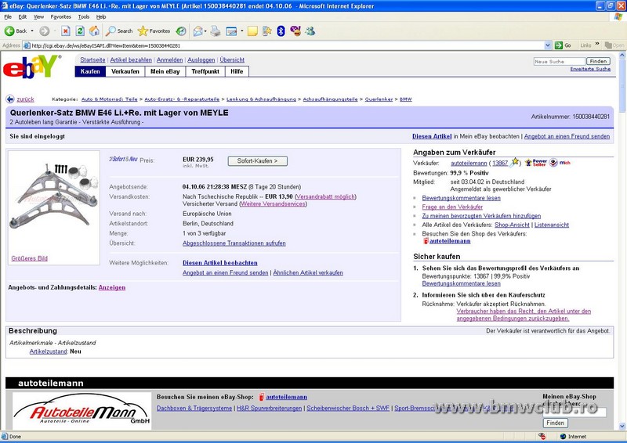The height and width of the screenshot is (443, 627).
Task: Click the Anzeigen payment details link
Action: [x=112, y=287]
